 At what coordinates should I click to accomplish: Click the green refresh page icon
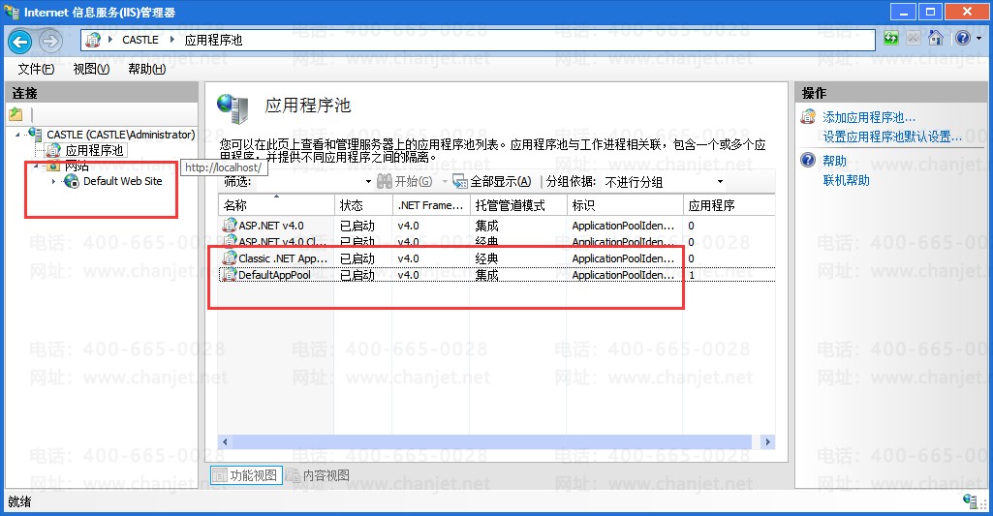coord(891,39)
